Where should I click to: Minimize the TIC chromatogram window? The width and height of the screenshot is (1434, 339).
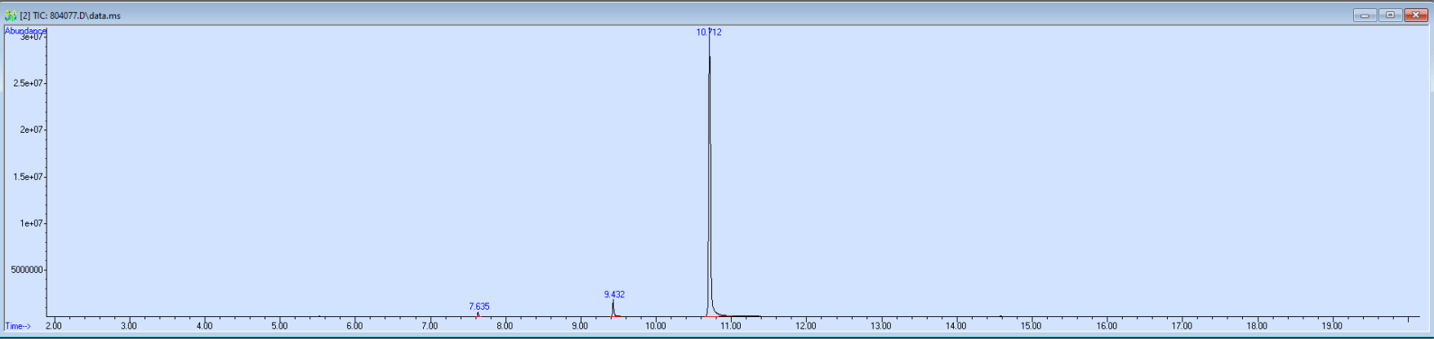click(x=1365, y=15)
